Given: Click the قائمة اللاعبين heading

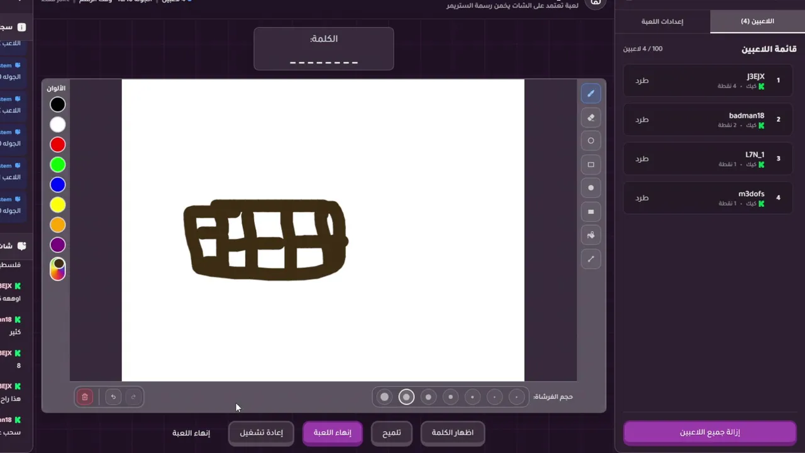Looking at the screenshot, I should pyautogui.click(x=769, y=49).
